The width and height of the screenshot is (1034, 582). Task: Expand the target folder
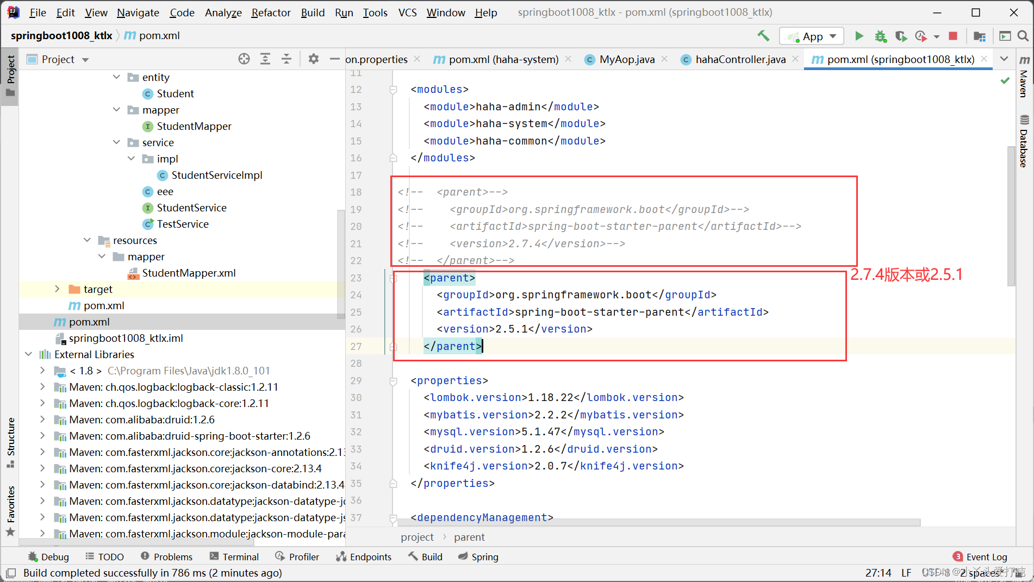tap(58, 289)
